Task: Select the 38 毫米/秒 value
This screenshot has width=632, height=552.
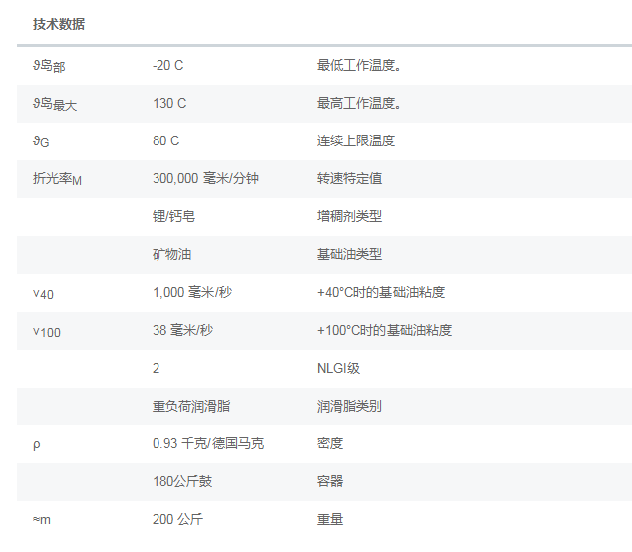Action: click(x=182, y=330)
